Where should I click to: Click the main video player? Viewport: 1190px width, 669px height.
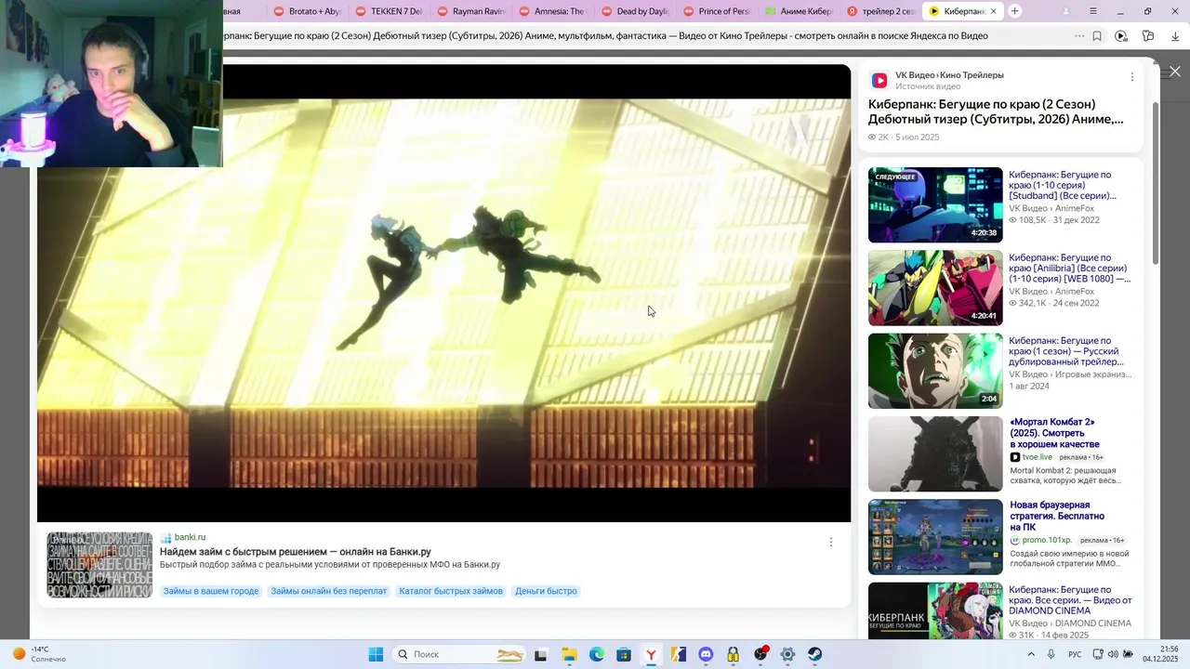point(443,293)
